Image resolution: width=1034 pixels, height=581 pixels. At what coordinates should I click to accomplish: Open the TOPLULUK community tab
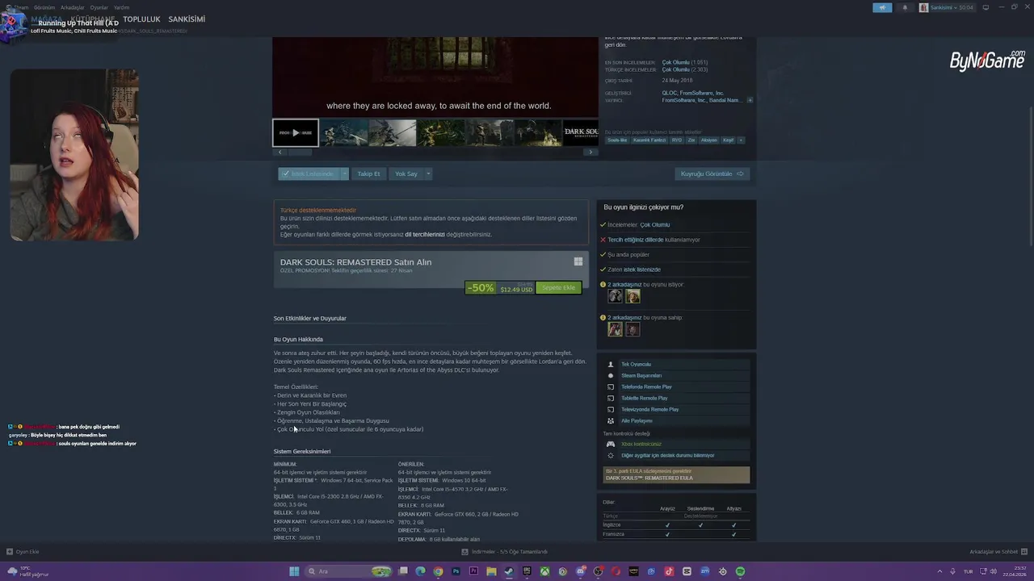coord(141,19)
